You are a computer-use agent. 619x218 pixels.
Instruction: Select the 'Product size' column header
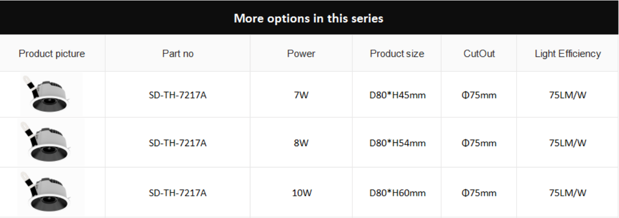397,54
